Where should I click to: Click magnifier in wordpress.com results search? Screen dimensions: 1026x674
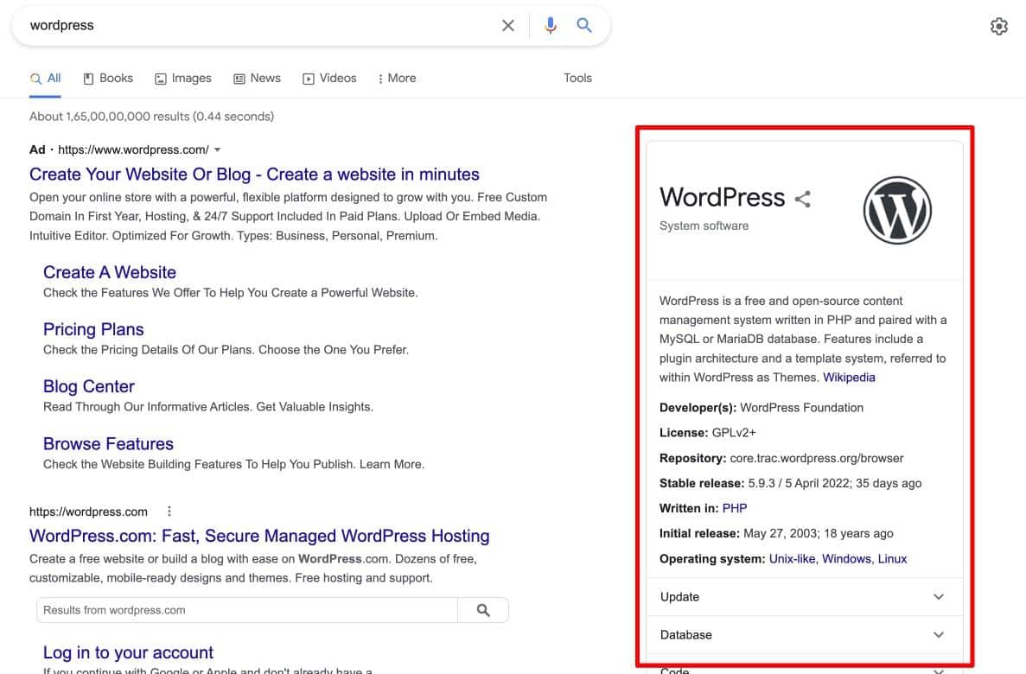tap(483, 610)
